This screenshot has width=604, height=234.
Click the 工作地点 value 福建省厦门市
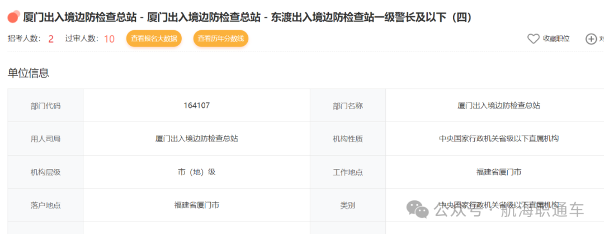tap(499, 172)
